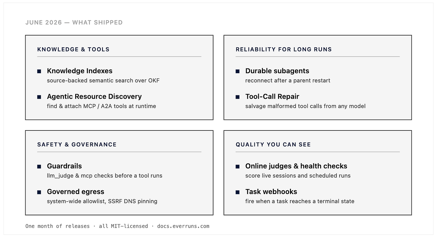Open the docs.everruns.com link
The image size is (437, 238).
pos(183,226)
